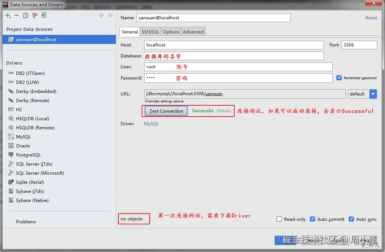Click the Duplicate data source icon

coord(25,16)
